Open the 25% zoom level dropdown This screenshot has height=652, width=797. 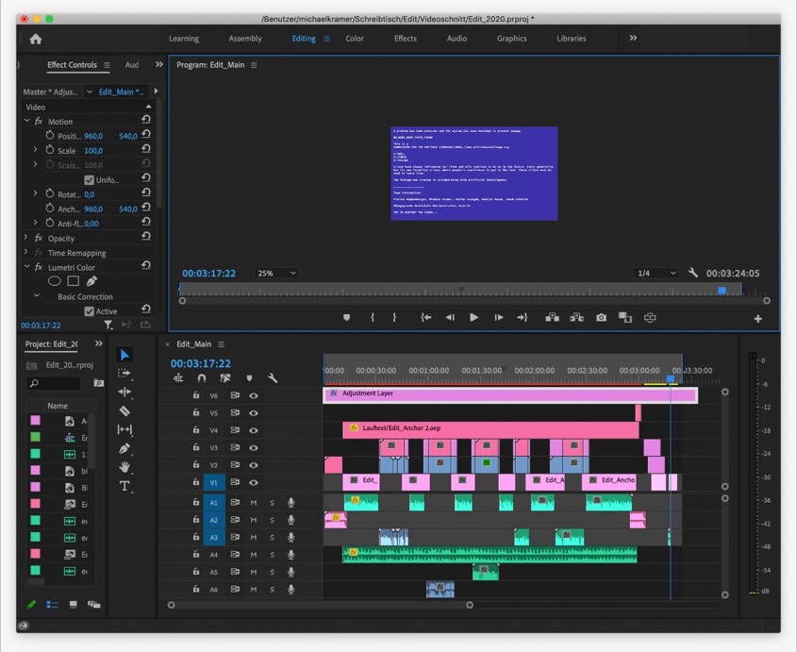coord(275,274)
